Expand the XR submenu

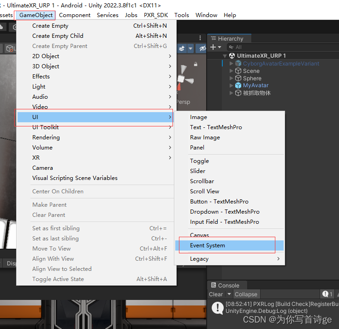(96, 158)
